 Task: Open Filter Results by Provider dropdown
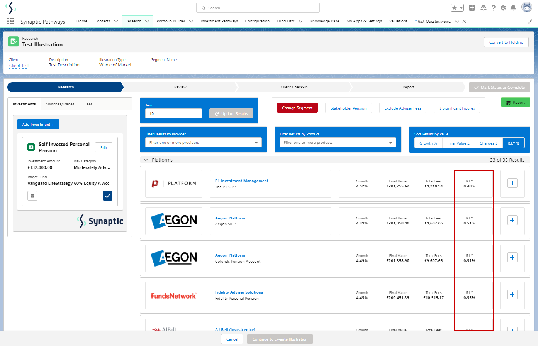coord(203,143)
